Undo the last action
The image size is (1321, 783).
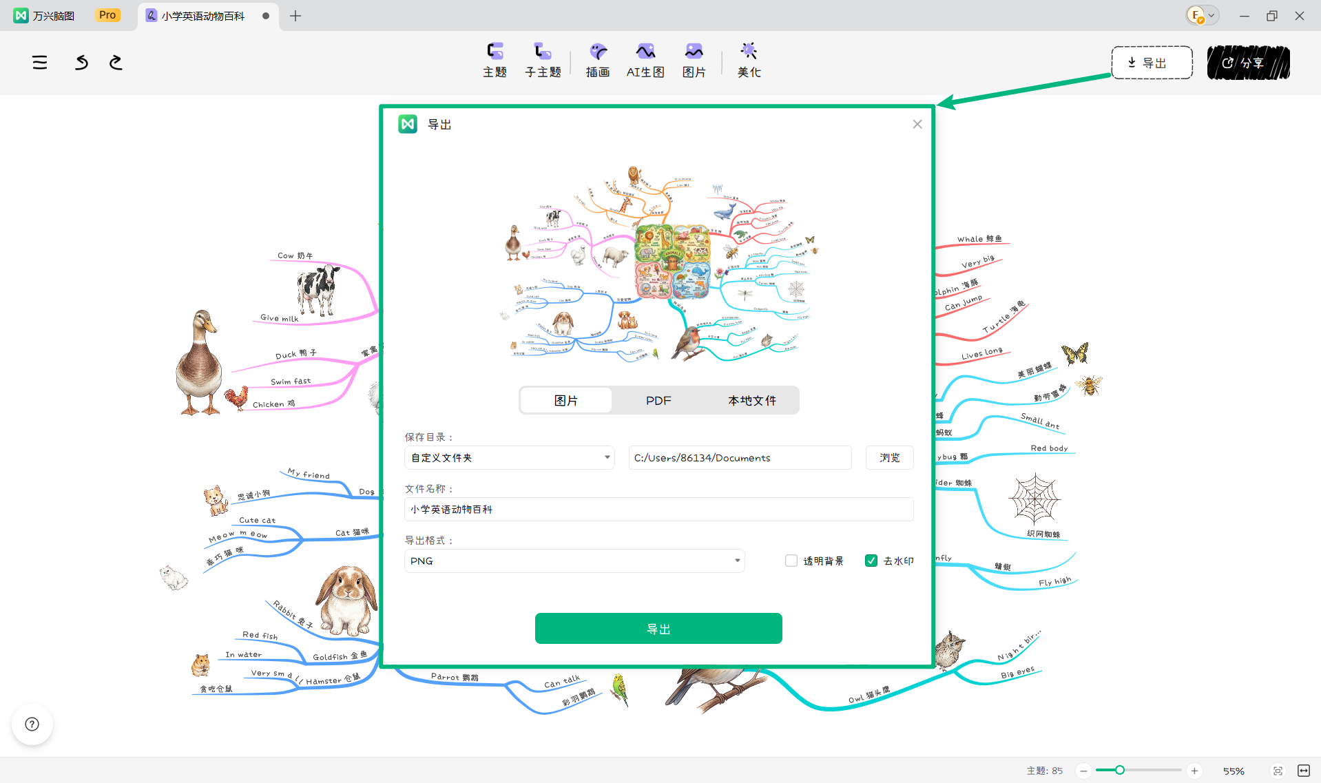pos(81,63)
